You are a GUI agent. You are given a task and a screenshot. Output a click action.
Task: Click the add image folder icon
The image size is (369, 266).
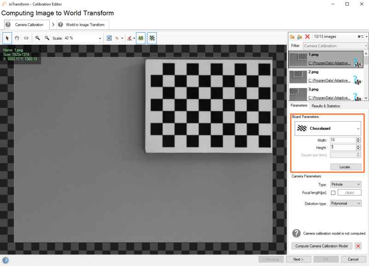pos(292,36)
